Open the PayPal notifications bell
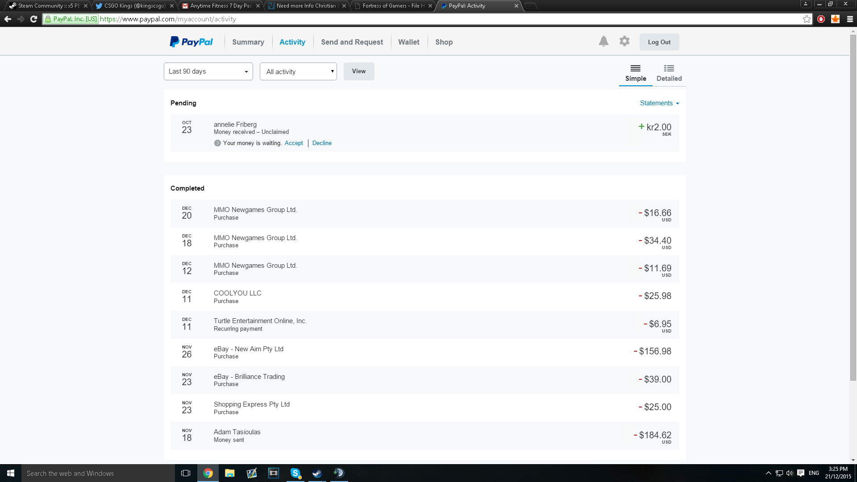 603,42
